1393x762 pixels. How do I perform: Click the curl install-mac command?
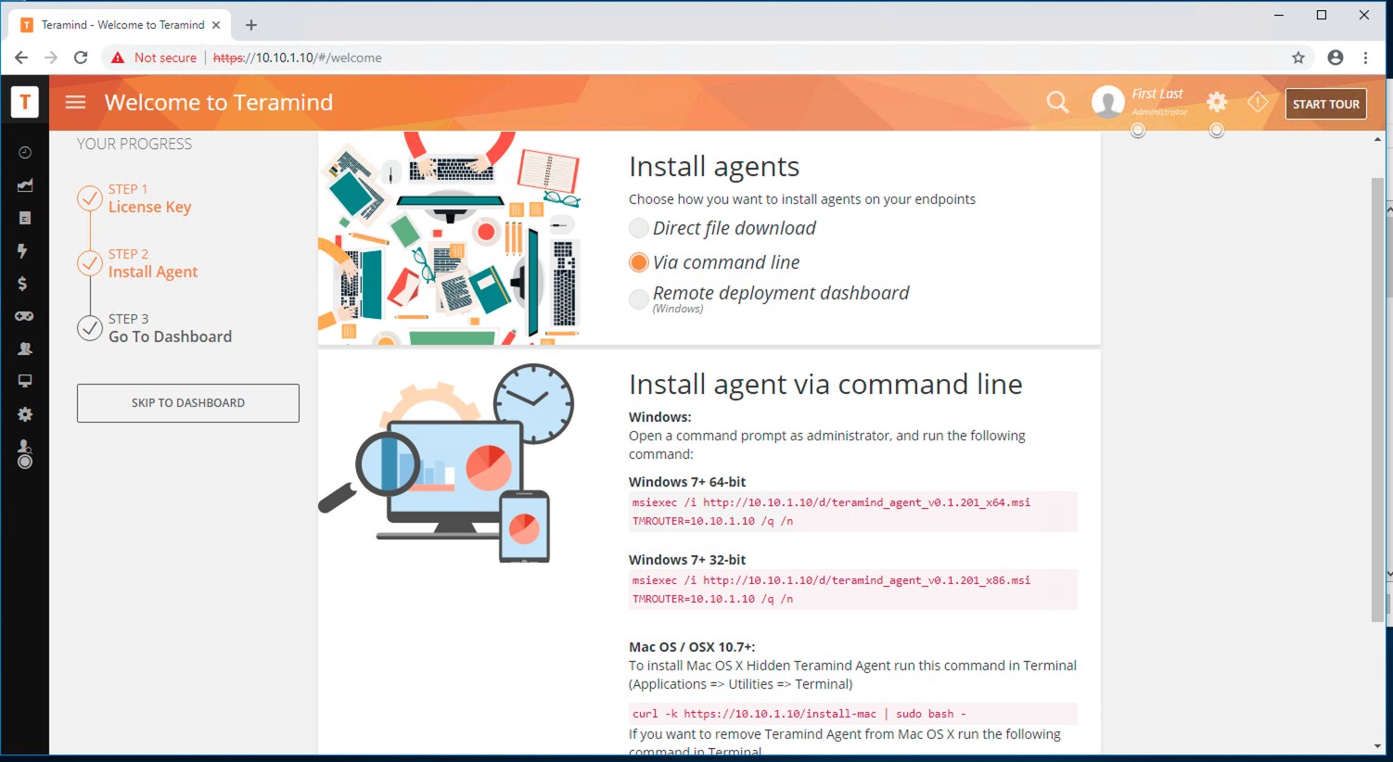coord(853,714)
